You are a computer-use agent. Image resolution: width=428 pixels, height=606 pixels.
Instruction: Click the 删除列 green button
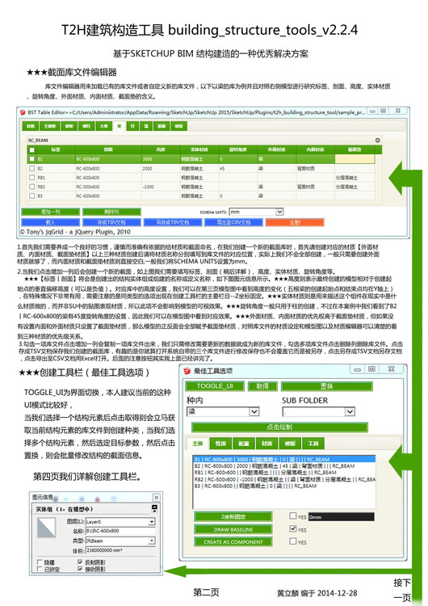pyautogui.click(x=111, y=212)
